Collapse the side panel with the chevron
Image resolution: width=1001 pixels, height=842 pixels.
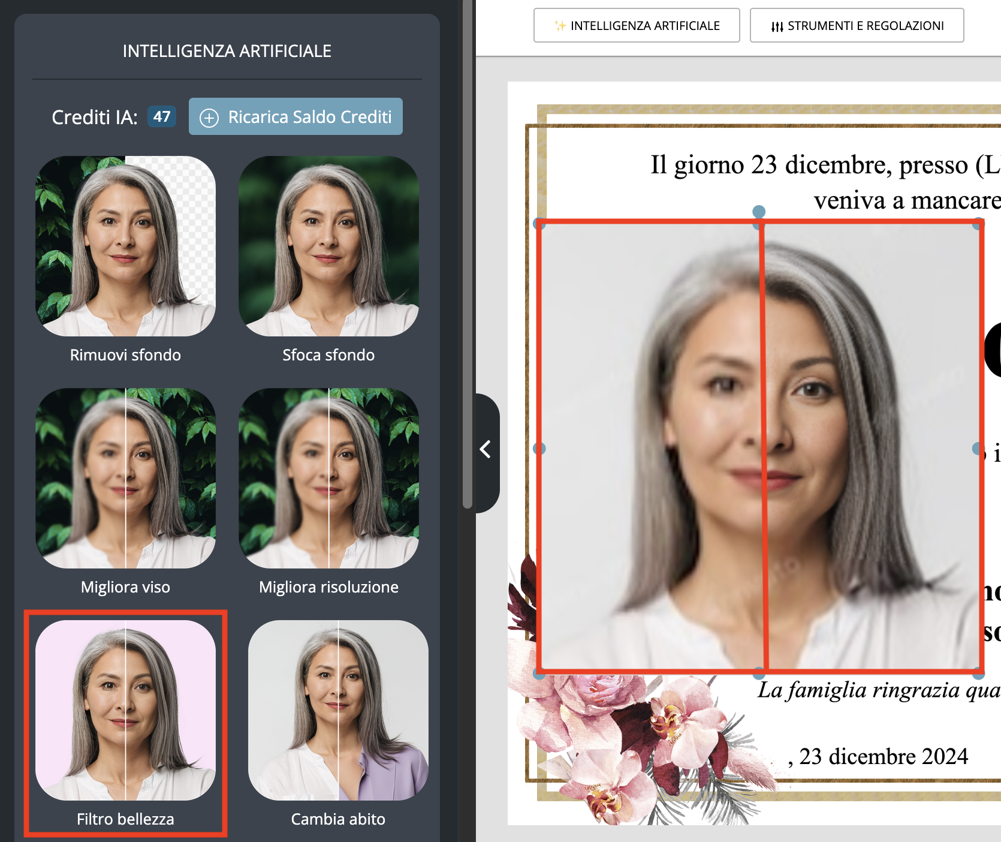tap(485, 450)
